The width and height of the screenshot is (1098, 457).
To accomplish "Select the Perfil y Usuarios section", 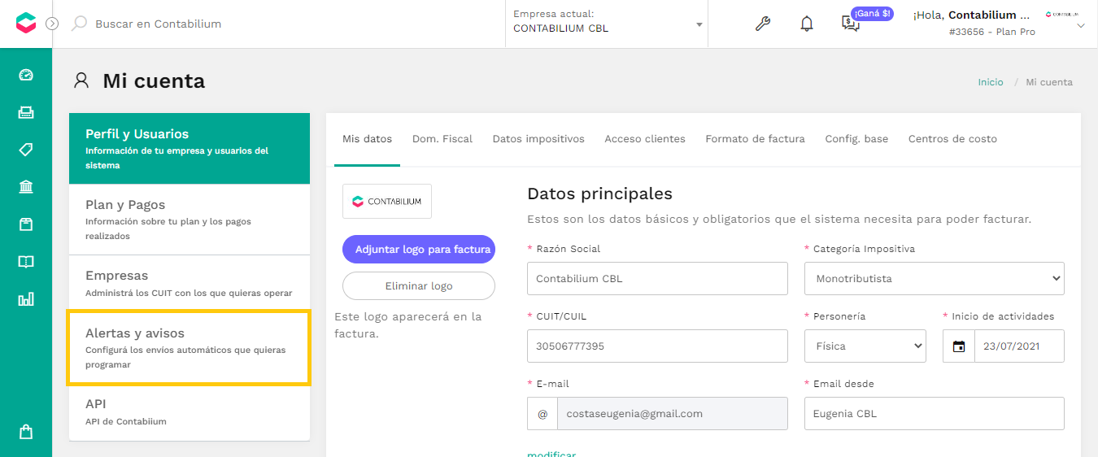I will tap(190, 149).
